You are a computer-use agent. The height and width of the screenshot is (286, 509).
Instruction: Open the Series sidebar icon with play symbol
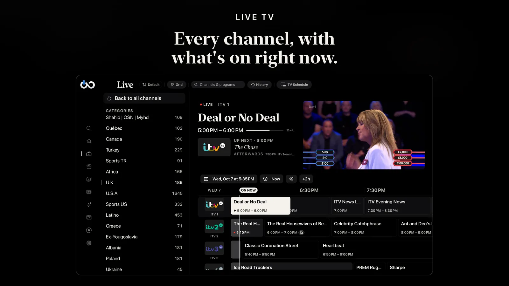(89, 179)
